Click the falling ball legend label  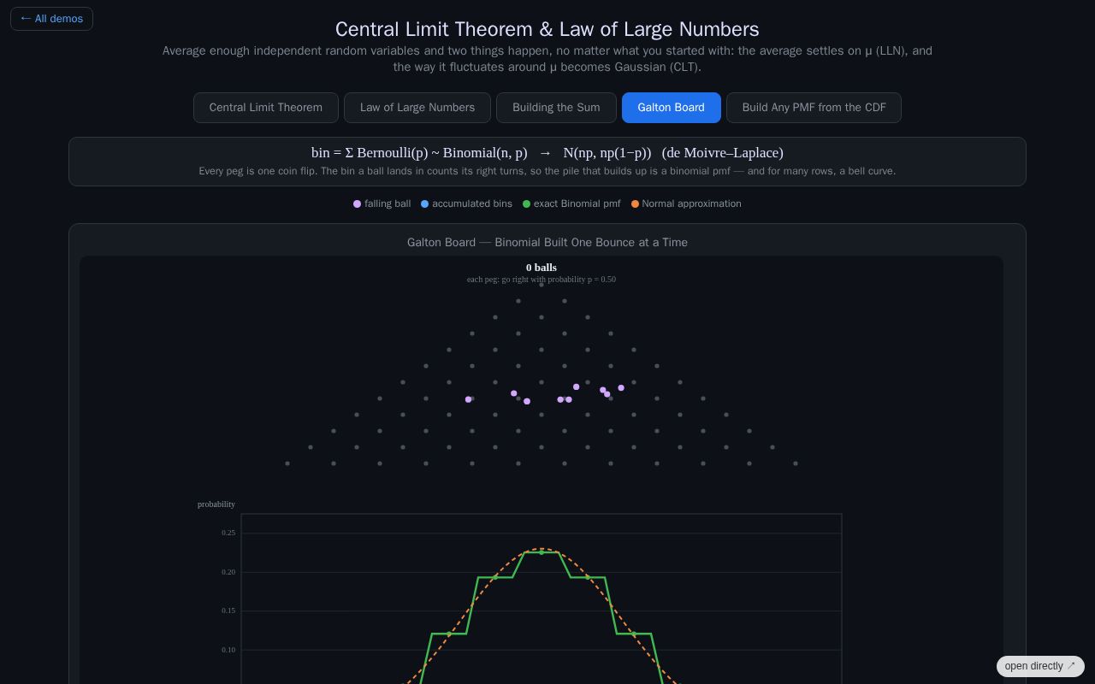point(388,203)
